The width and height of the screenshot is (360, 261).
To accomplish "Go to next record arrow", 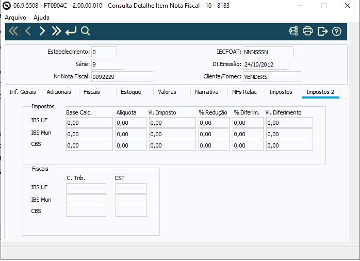I will [x=42, y=31].
